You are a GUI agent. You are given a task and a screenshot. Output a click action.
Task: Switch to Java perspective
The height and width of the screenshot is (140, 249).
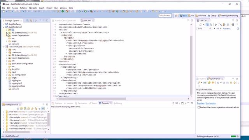pos(183,16)
